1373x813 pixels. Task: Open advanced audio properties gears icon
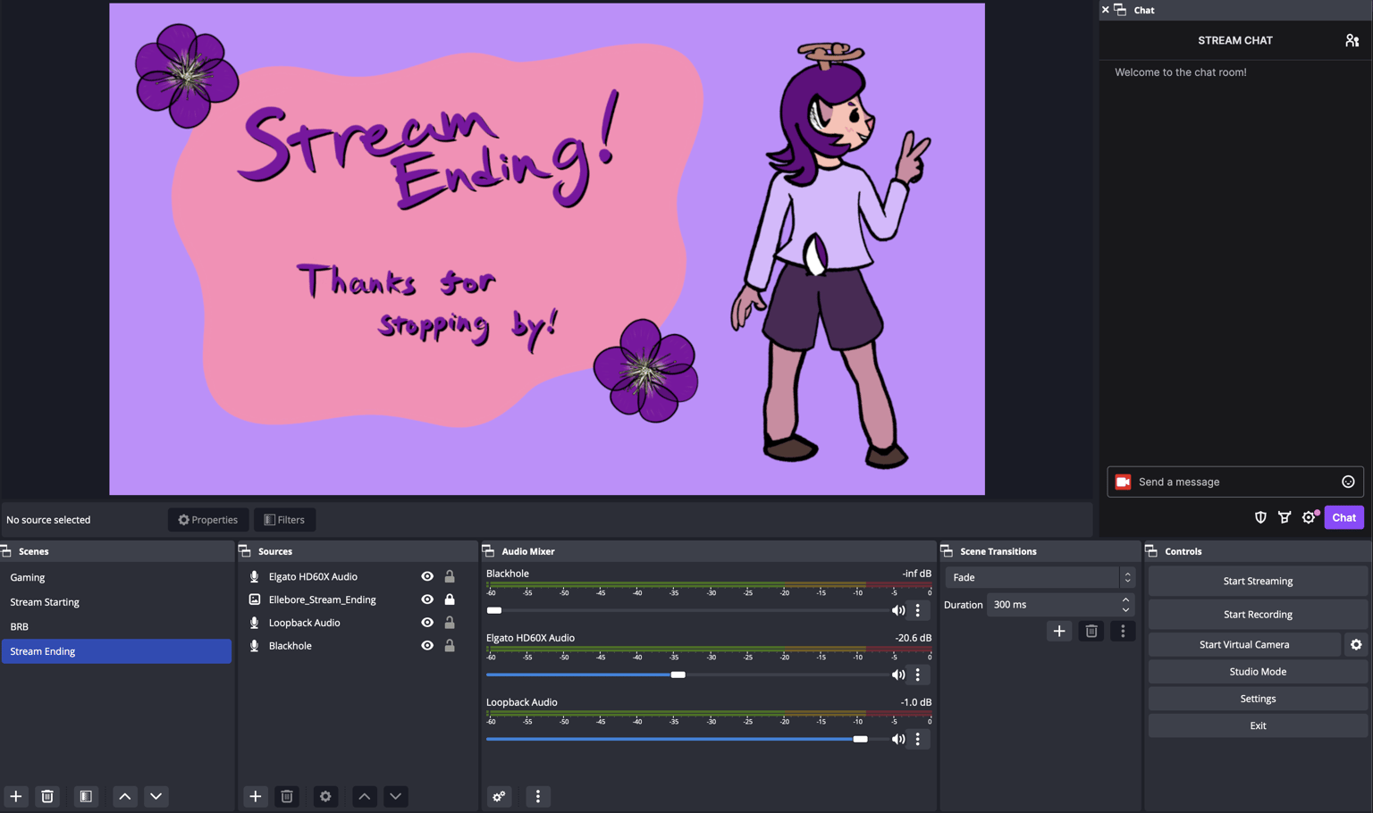[x=499, y=796]
